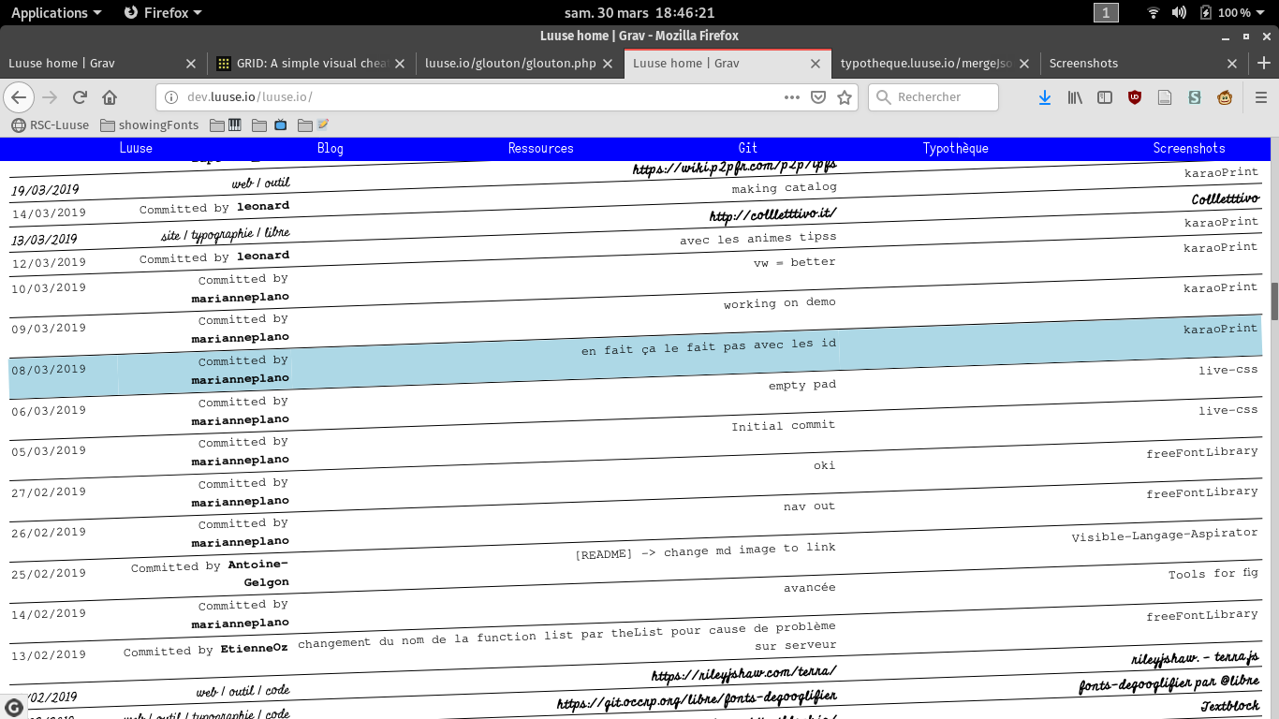Open the Firefox hamburger menu

(1260, 97)
